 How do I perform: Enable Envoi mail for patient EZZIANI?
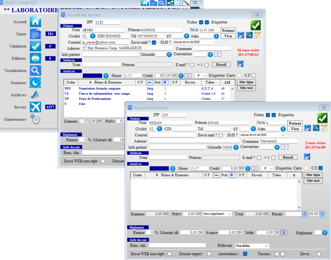(221, 135)
